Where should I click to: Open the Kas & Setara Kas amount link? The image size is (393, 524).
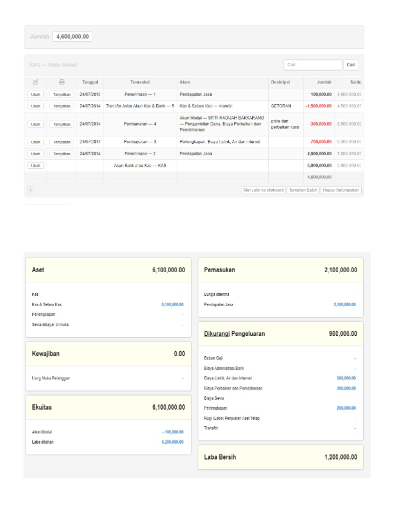click(172, 304)
